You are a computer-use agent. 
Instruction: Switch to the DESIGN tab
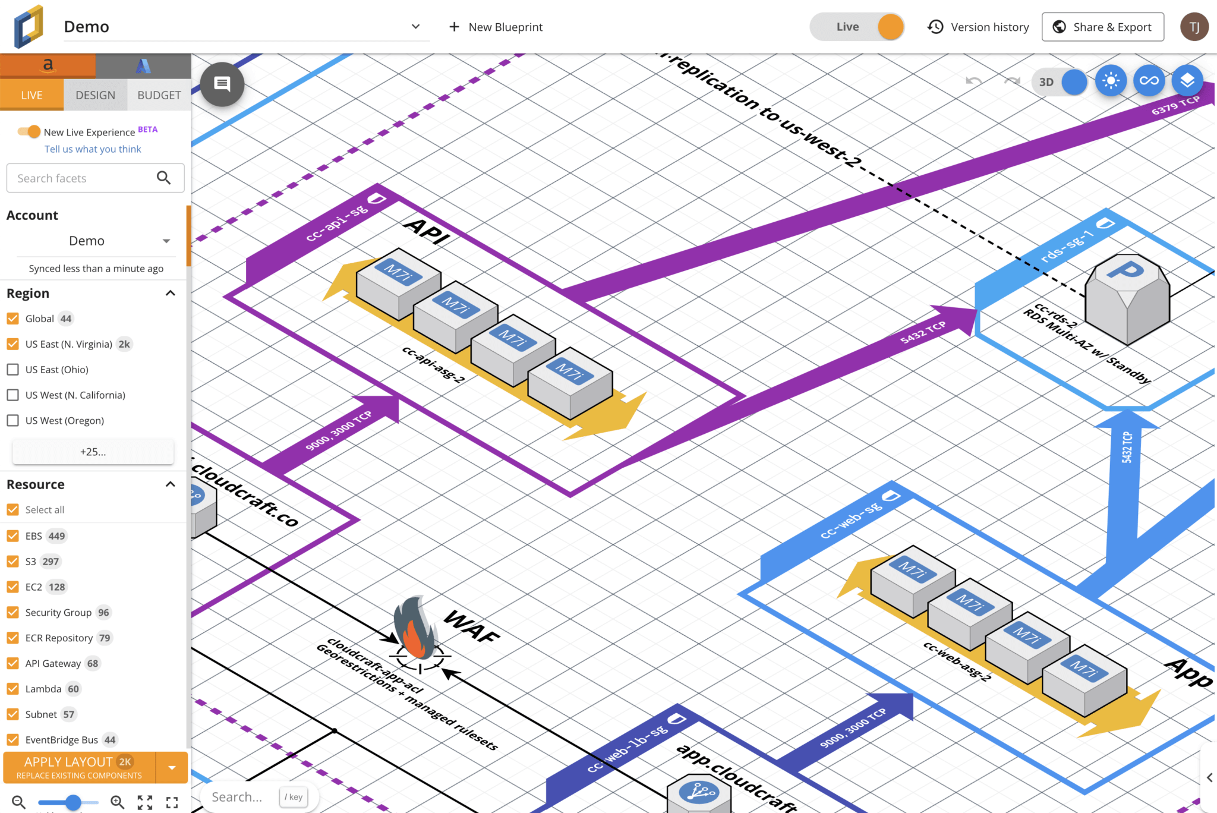(x=95, y=94)
